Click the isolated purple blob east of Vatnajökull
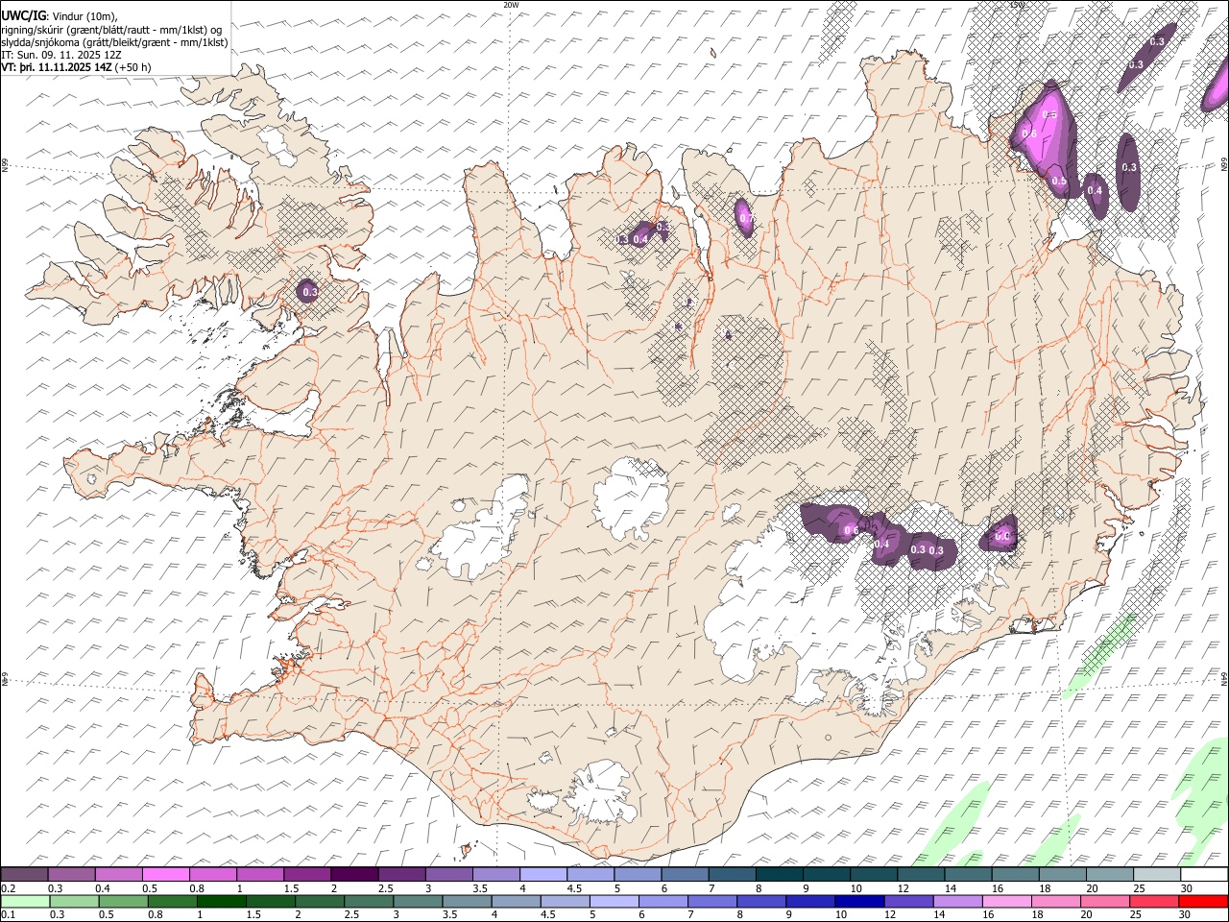Image resolution: width=1229 pixels, height=922 pixels. 1000,534
